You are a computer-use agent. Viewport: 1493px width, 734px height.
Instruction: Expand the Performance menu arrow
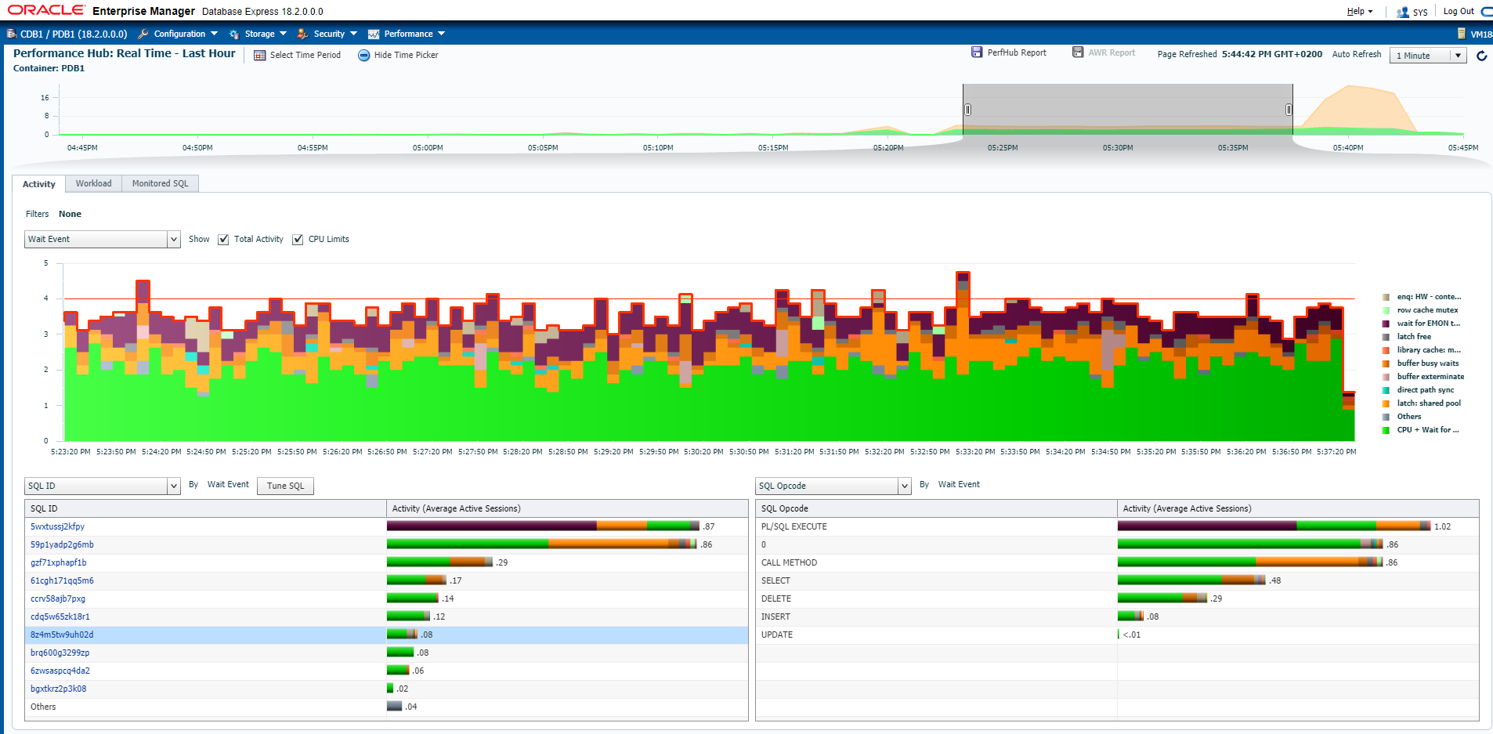pos(441,34)
